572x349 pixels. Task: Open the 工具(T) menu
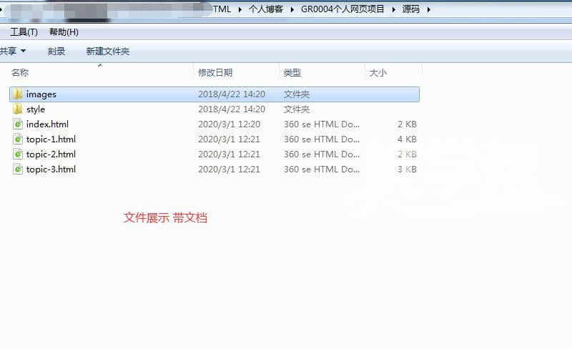(x=24, y=32)
